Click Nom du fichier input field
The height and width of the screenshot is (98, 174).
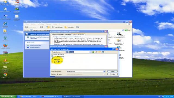[85, 71]
